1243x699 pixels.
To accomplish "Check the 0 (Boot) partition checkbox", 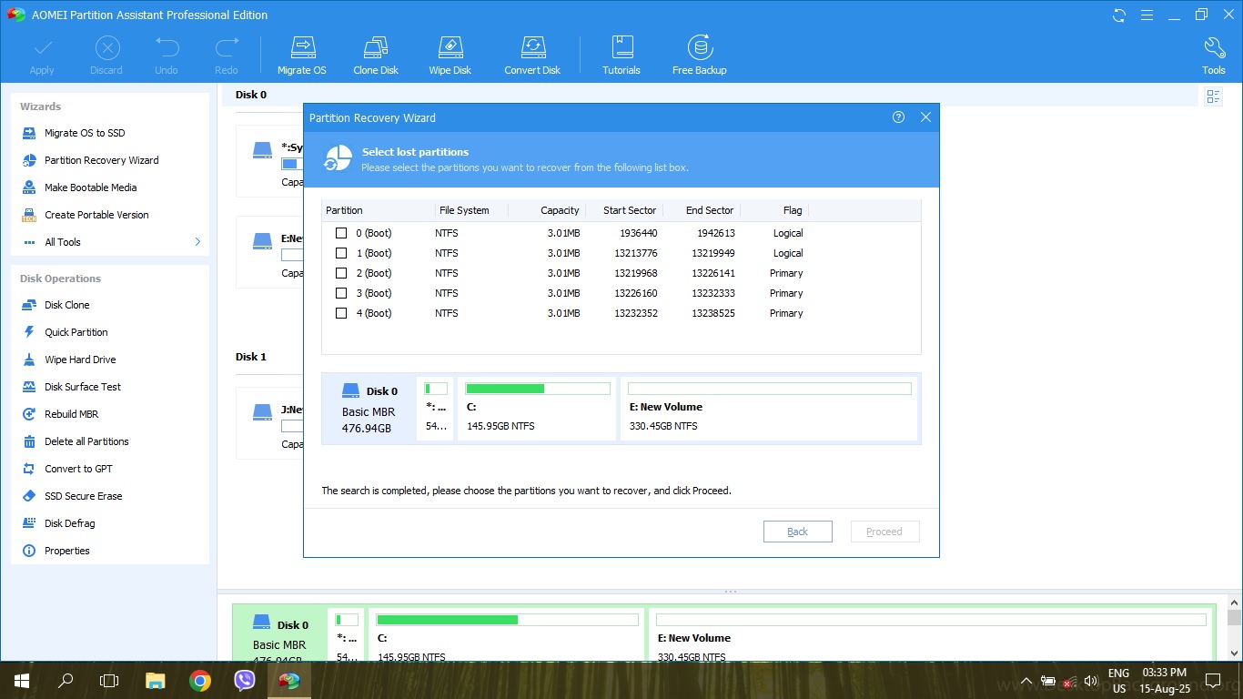I will 341,233.
